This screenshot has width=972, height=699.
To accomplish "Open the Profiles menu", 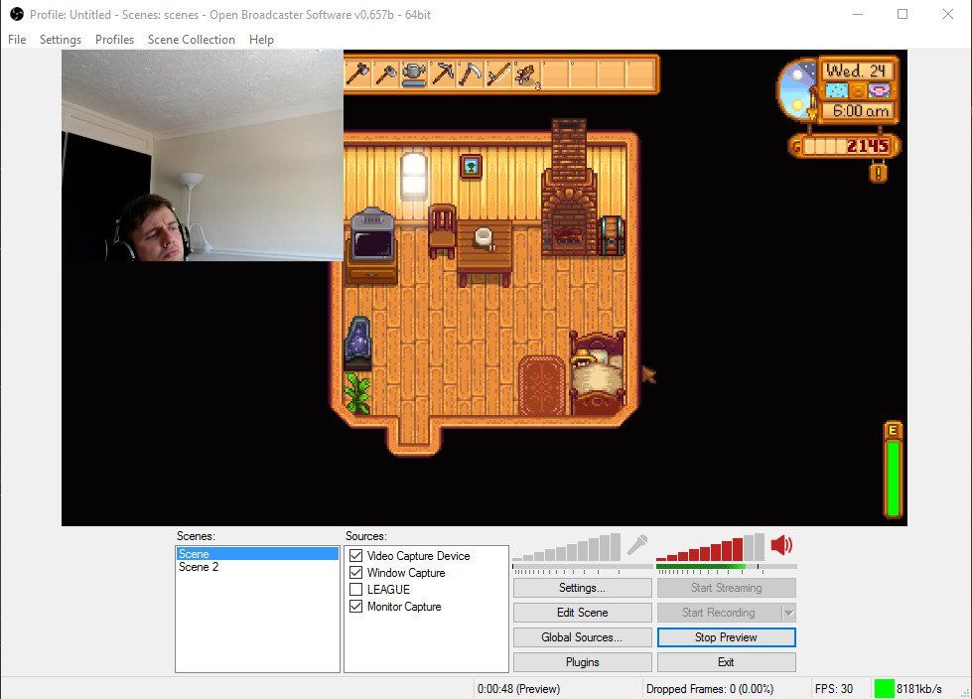I will tap(114, 40).
